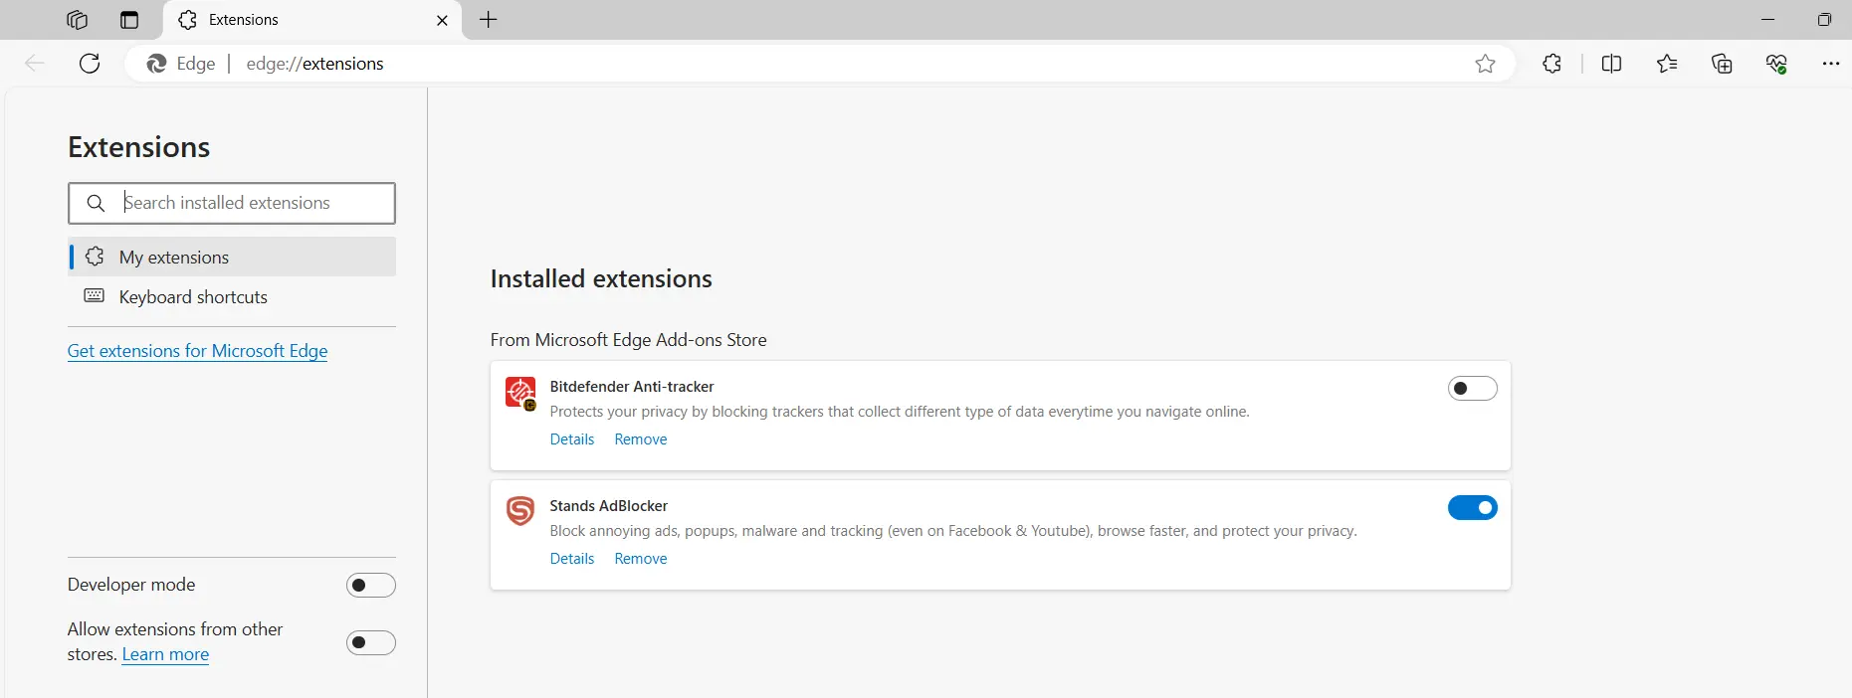
Task: Open Settings and more ellipsis menu
Action: pos(1830,64)
